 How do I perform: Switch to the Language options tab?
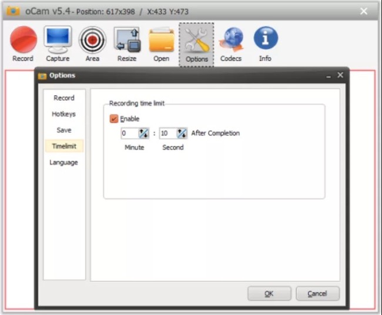point(64,162)
